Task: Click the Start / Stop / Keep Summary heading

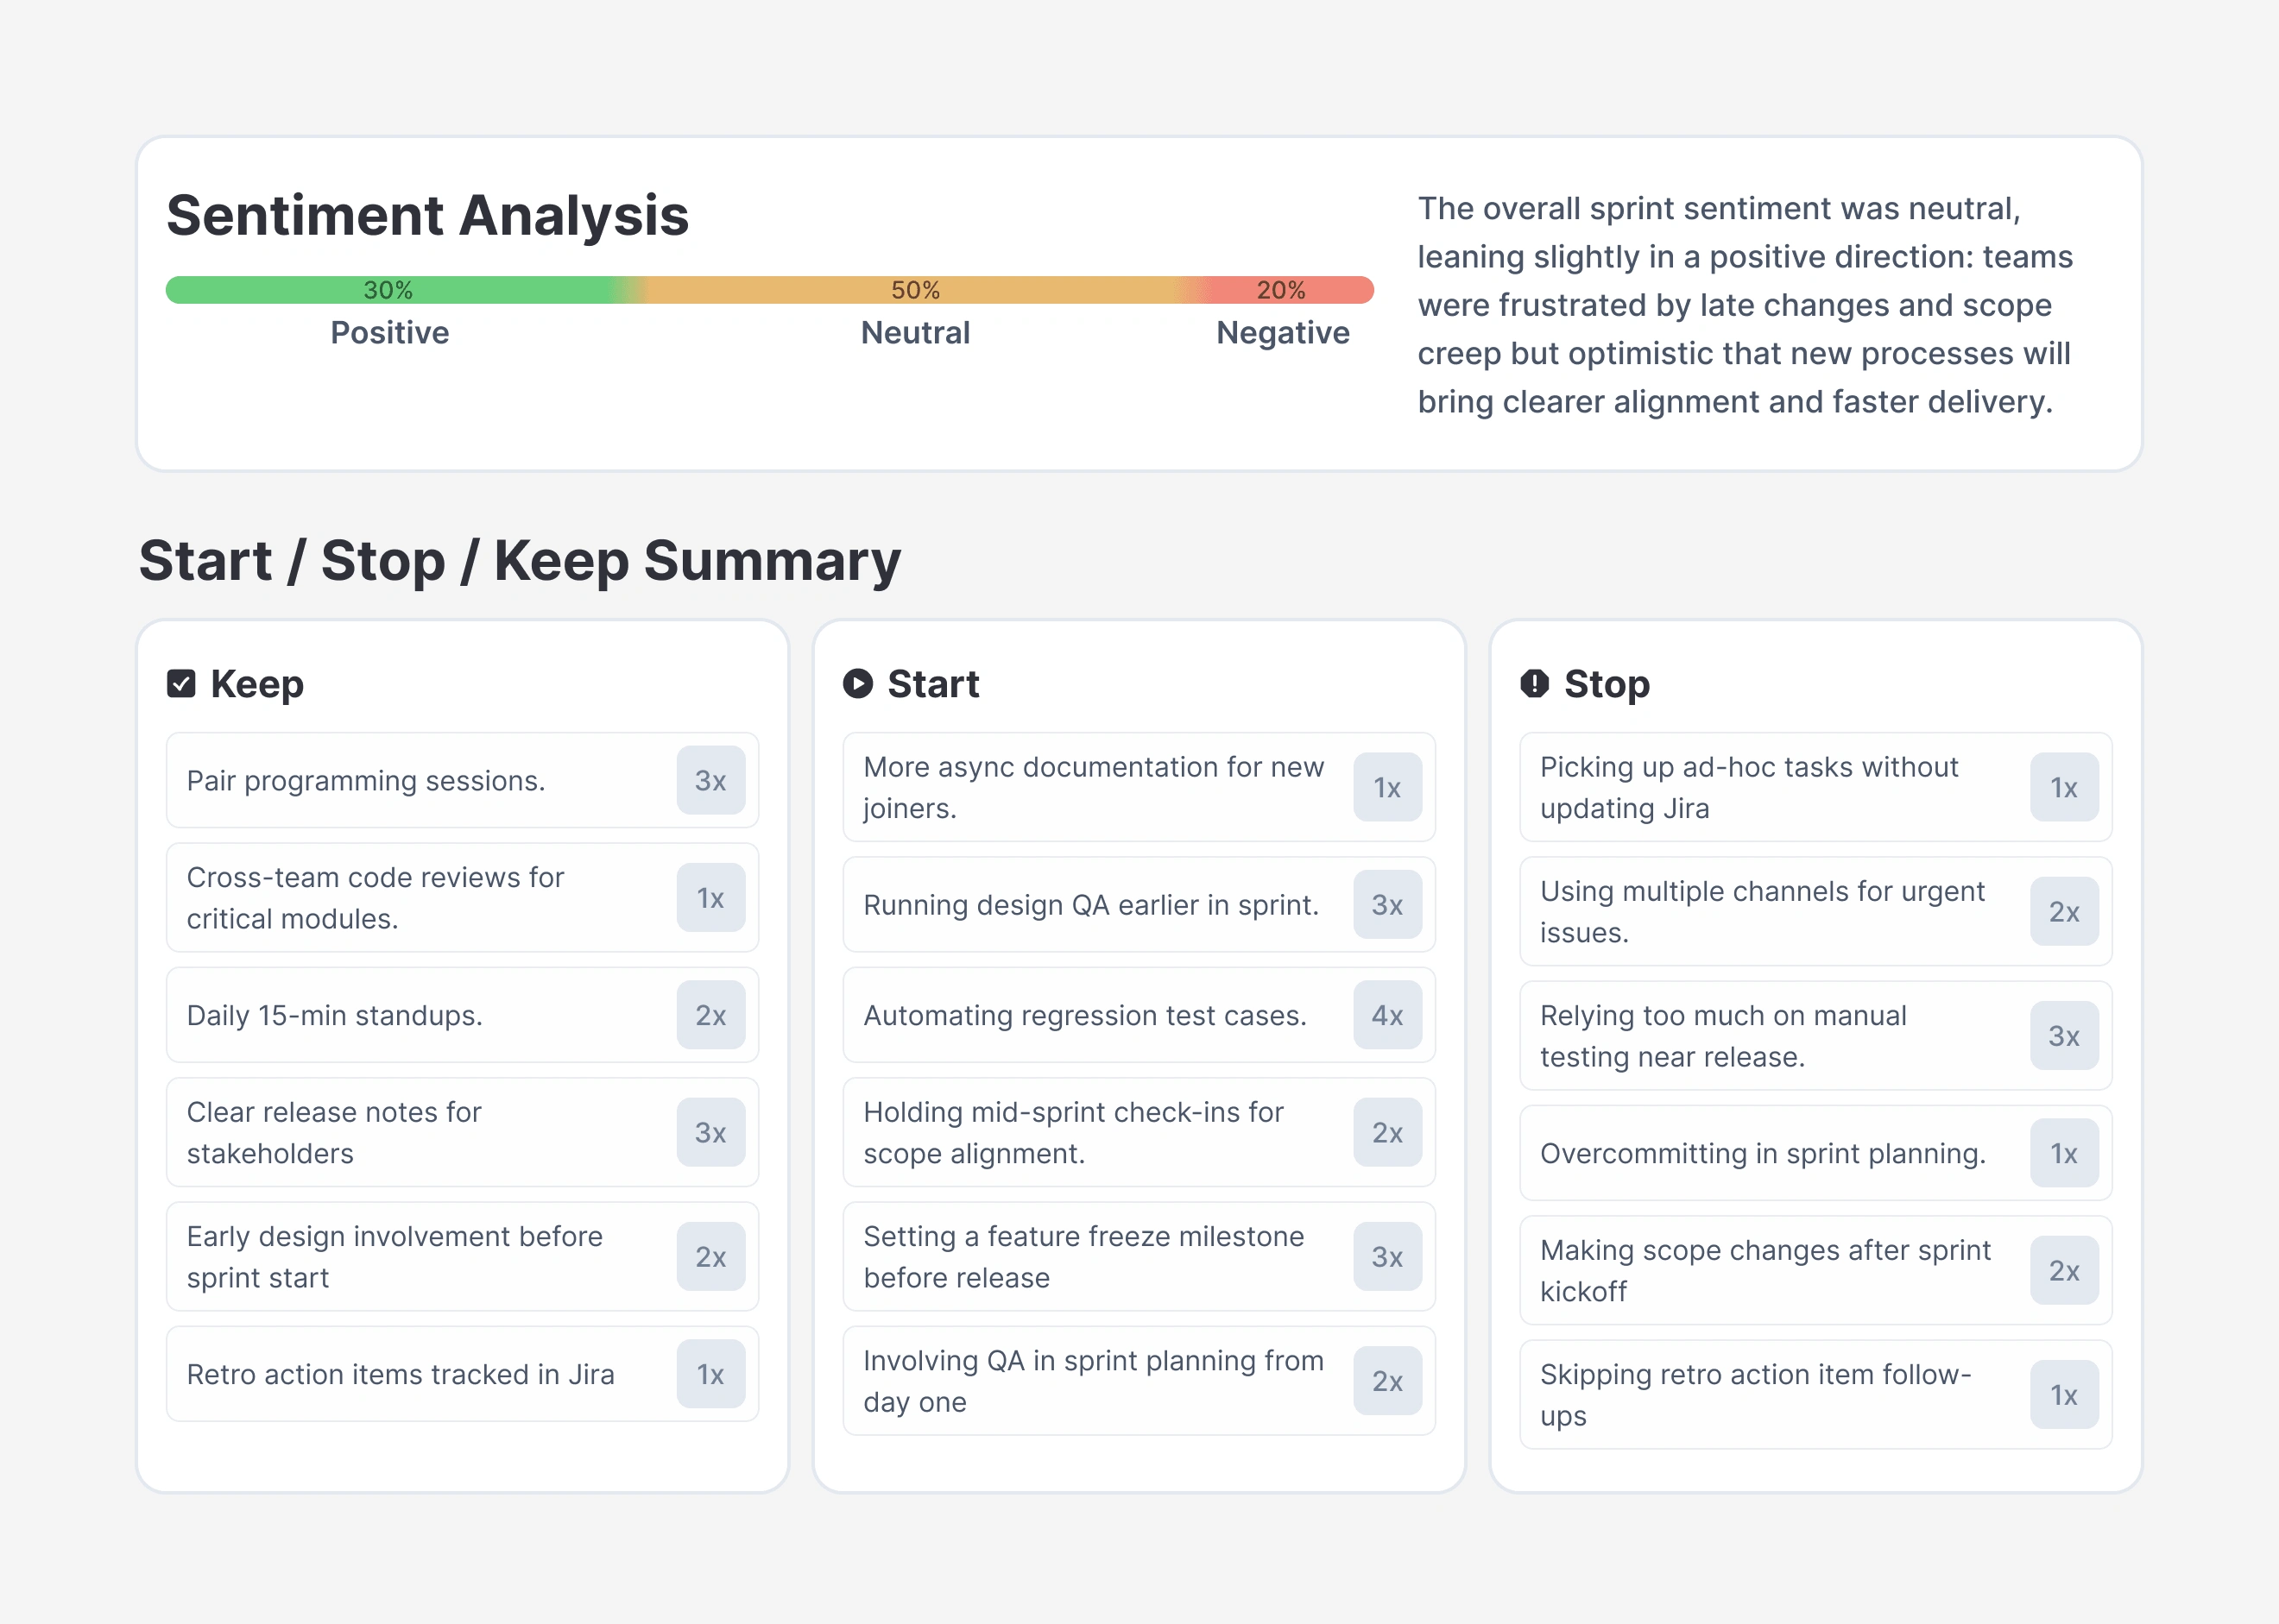Action: (519, 560)
